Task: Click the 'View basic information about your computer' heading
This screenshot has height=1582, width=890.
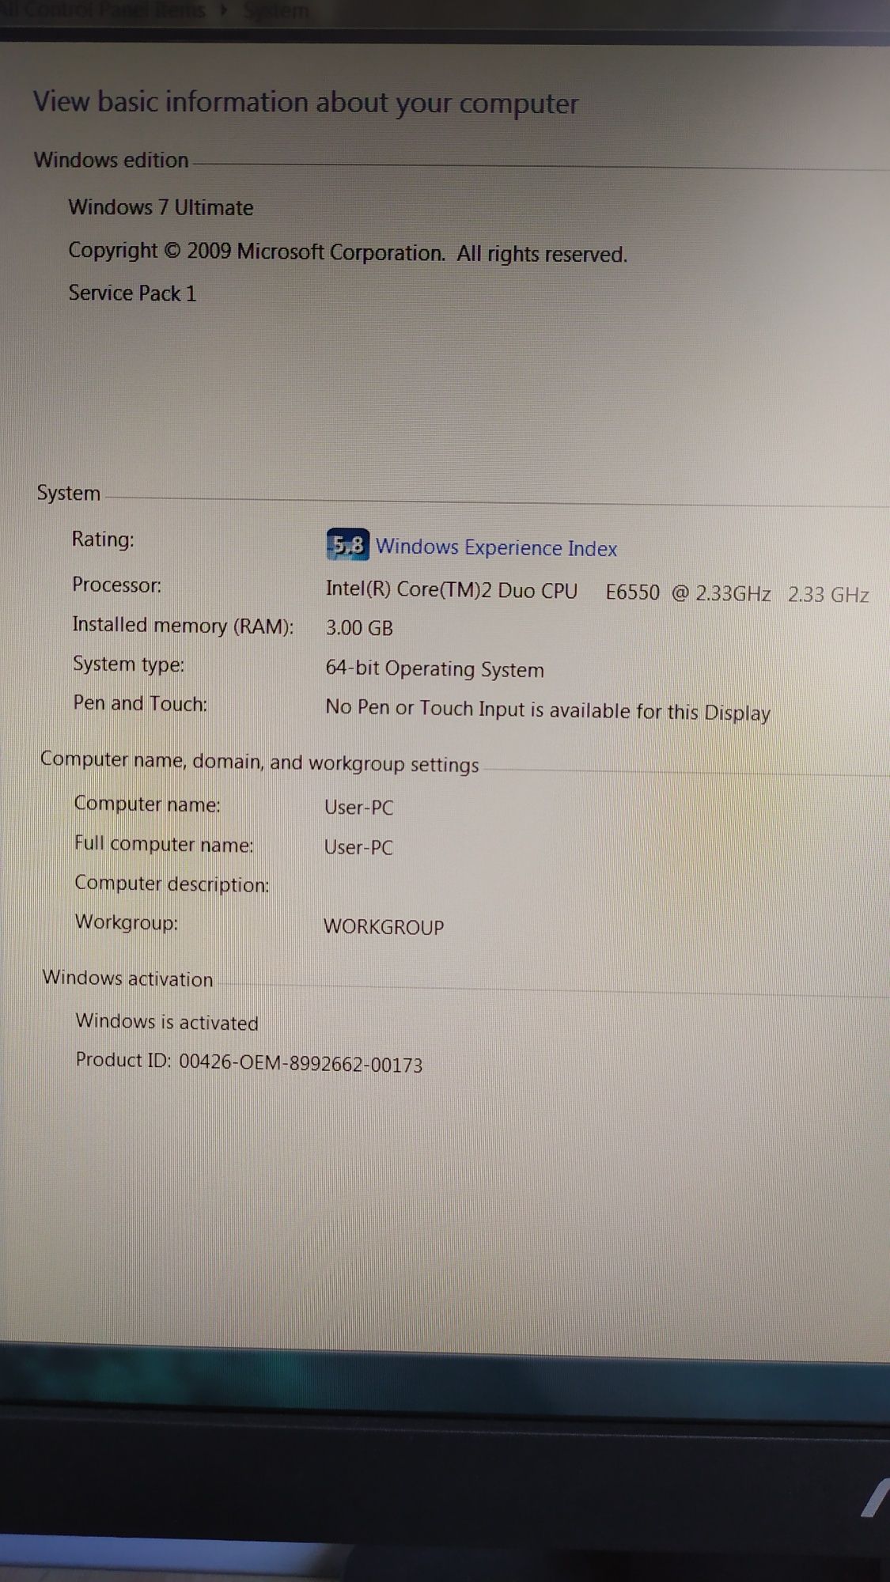Action: (x=305, y=103)
